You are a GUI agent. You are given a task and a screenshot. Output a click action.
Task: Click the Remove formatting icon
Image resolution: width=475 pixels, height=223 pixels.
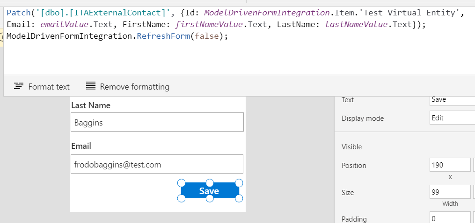pos(90,86)
